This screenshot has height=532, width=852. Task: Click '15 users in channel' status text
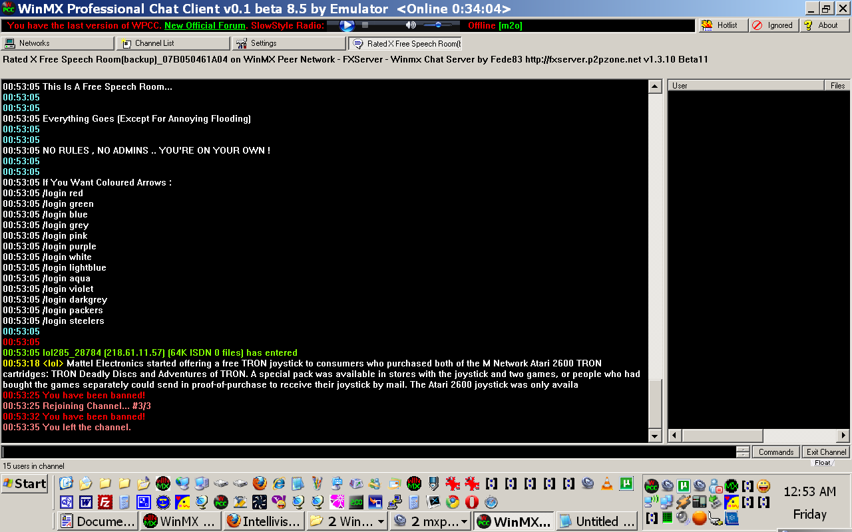tap(33, 466)
